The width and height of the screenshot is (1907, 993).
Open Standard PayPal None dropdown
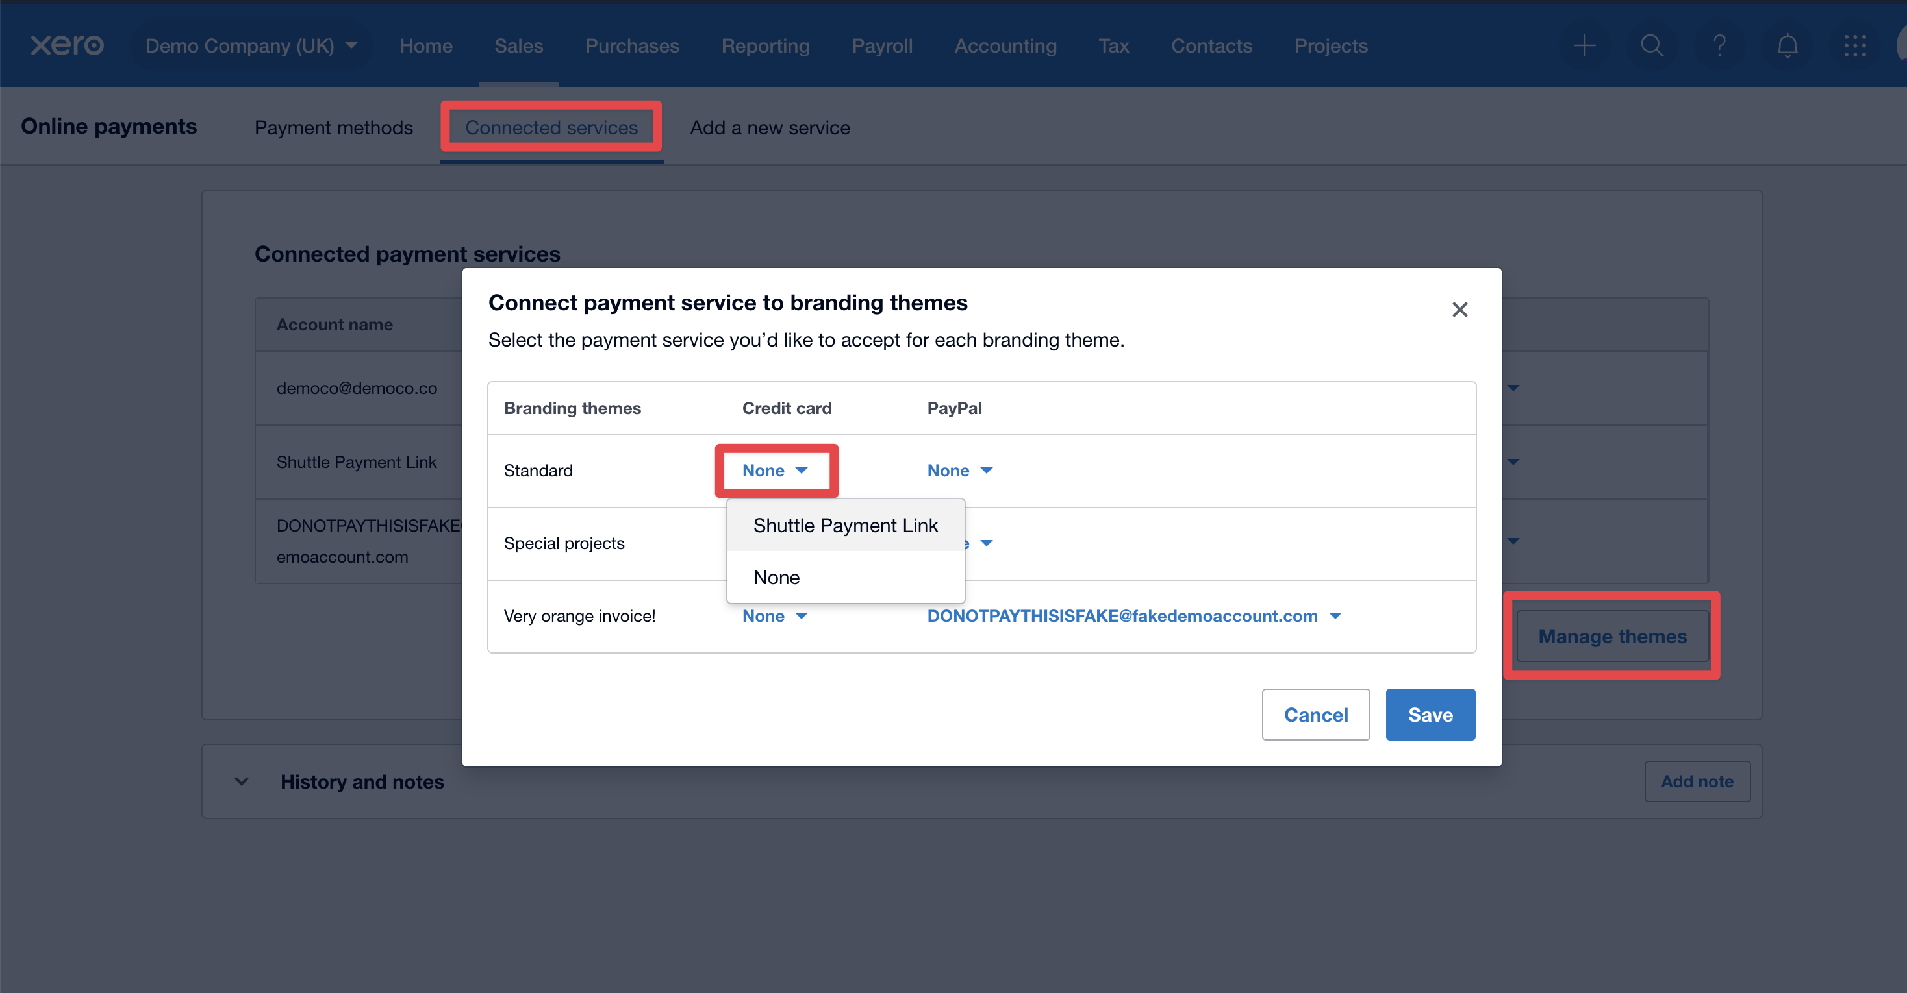pos(959,471)
